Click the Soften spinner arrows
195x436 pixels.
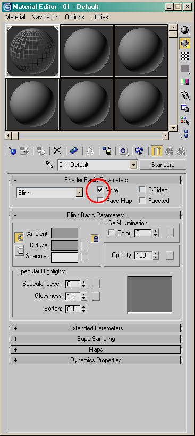coord(84,309)
